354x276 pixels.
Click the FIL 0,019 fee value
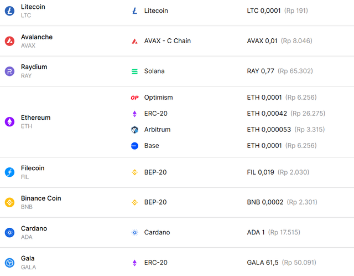261,172
